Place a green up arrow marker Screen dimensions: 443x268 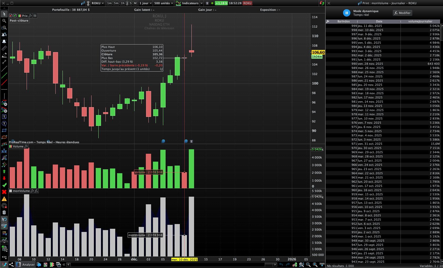click(x=4, y=171)
